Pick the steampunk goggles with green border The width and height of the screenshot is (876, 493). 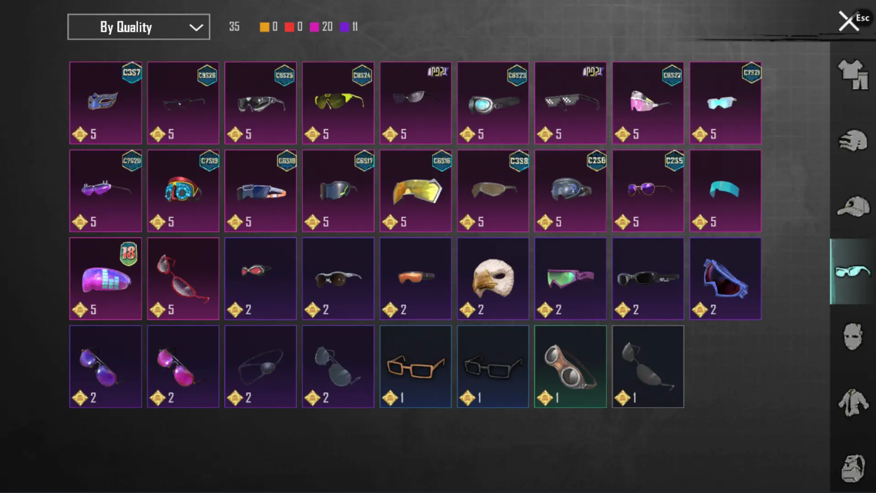(x=570, y=367)
